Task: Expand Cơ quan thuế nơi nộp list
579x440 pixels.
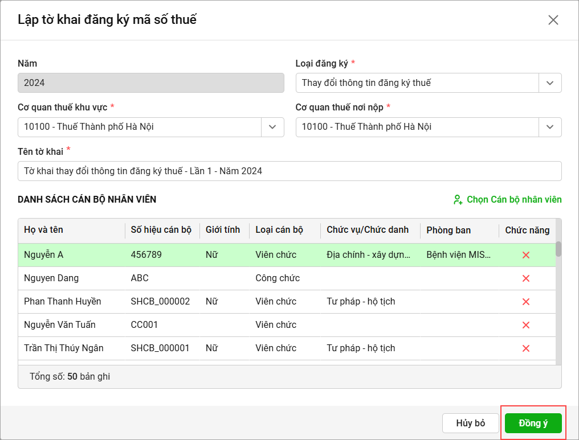Action: click(550, 127)
